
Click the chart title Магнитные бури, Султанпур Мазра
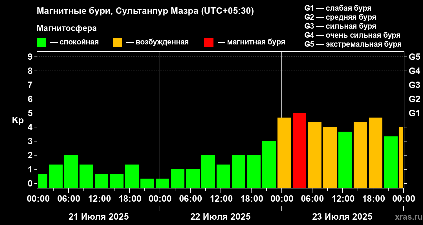146,11
